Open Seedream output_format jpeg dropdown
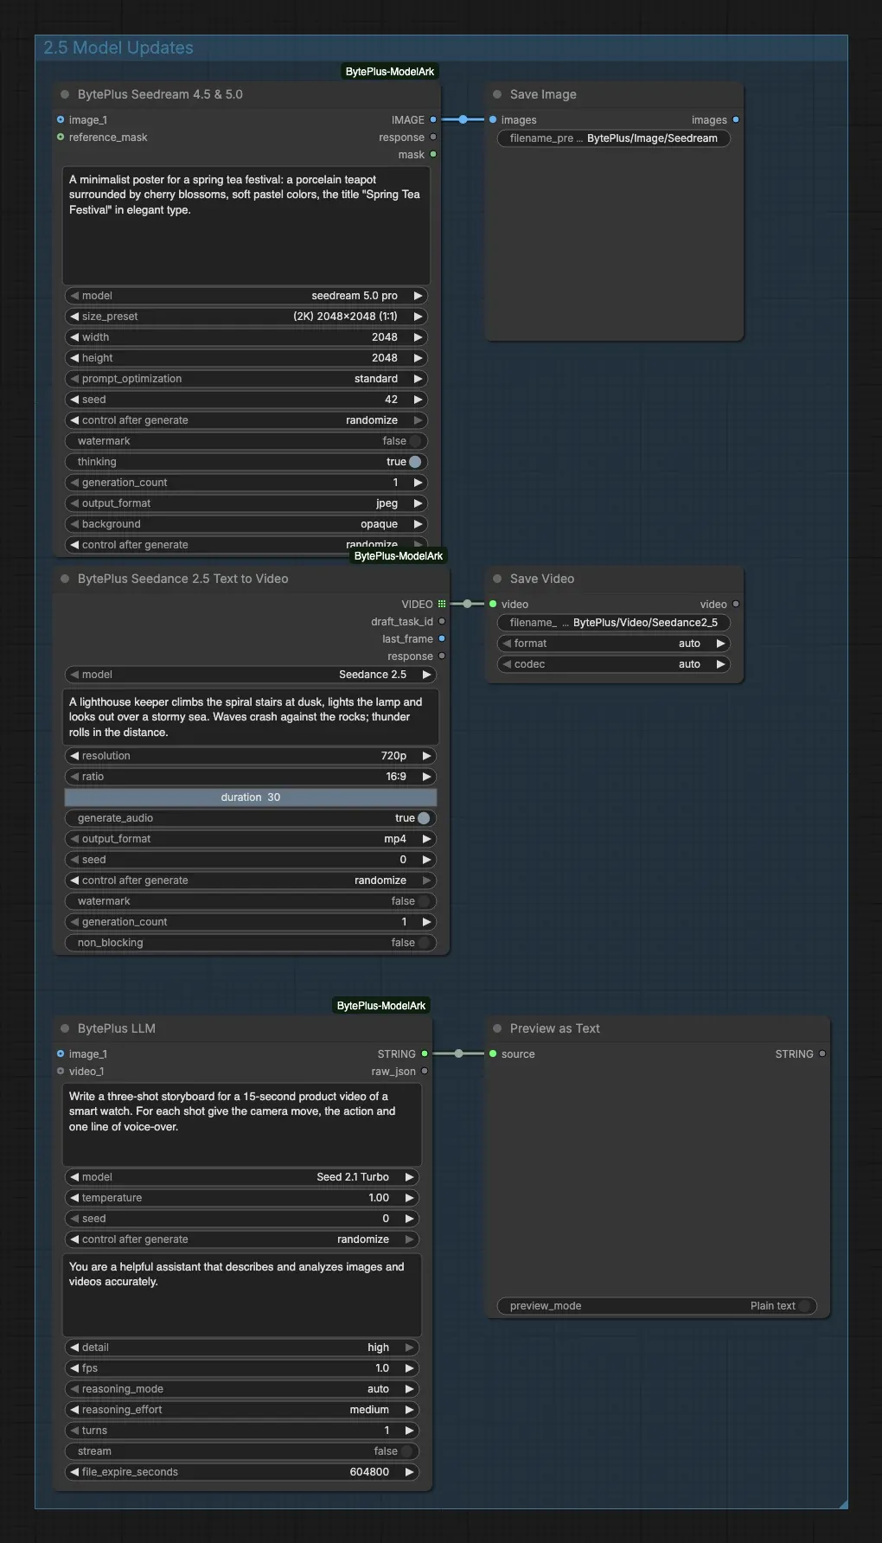This screenshot has height=1543, width=882. tap(246, 503)
